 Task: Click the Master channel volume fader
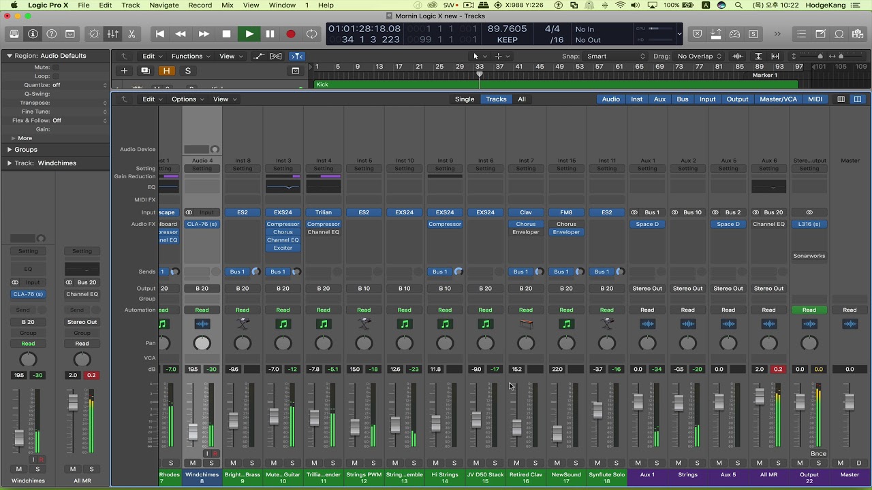point(849,402)
